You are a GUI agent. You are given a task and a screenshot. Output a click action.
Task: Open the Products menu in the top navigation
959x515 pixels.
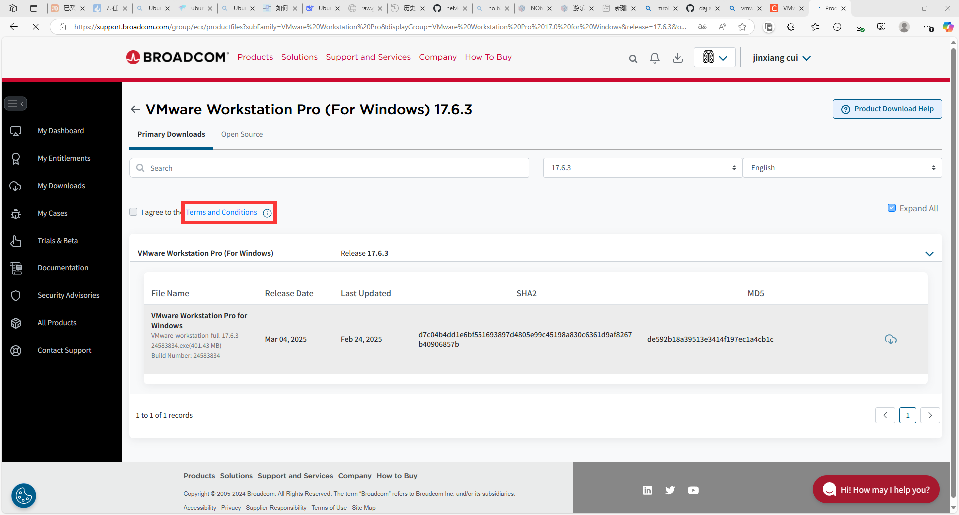255,57
